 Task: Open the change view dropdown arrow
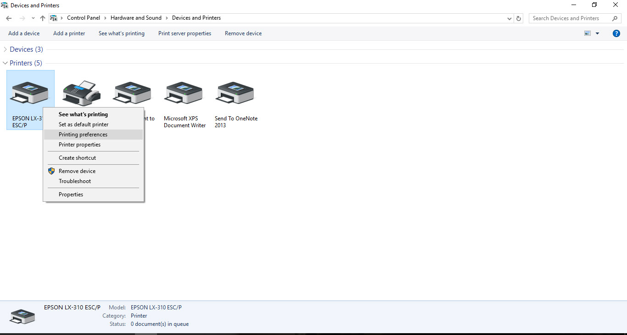tap(597, 33)
